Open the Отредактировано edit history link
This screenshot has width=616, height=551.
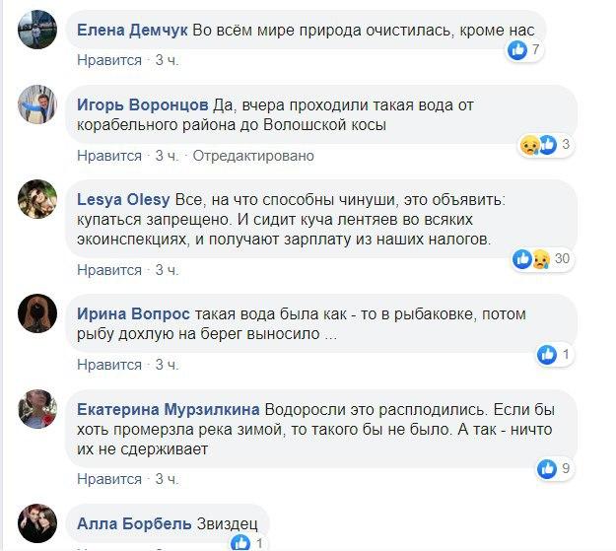click(252, 156)
